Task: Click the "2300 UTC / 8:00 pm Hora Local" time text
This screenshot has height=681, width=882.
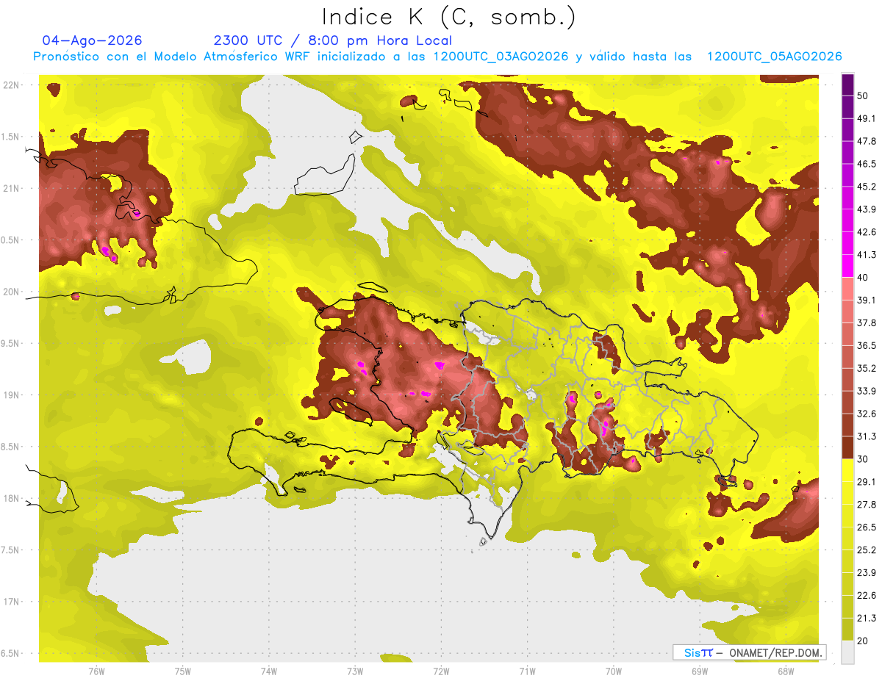Action: [x=332, y=40]
